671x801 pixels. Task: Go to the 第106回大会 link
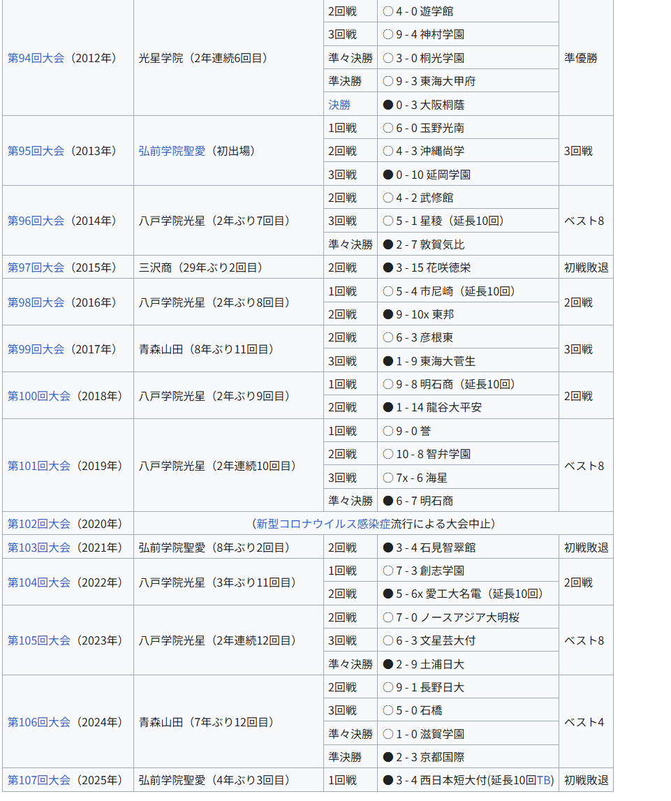38,722
